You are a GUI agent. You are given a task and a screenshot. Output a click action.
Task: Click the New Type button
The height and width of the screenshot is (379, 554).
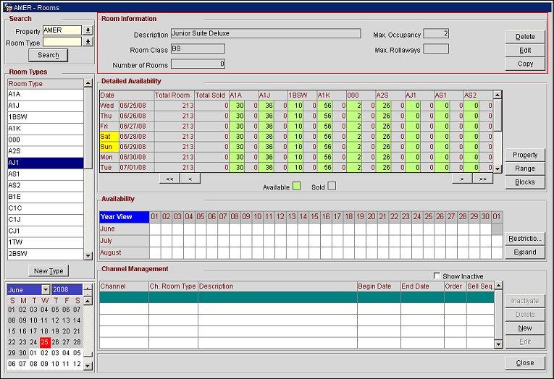pos(49,271)
